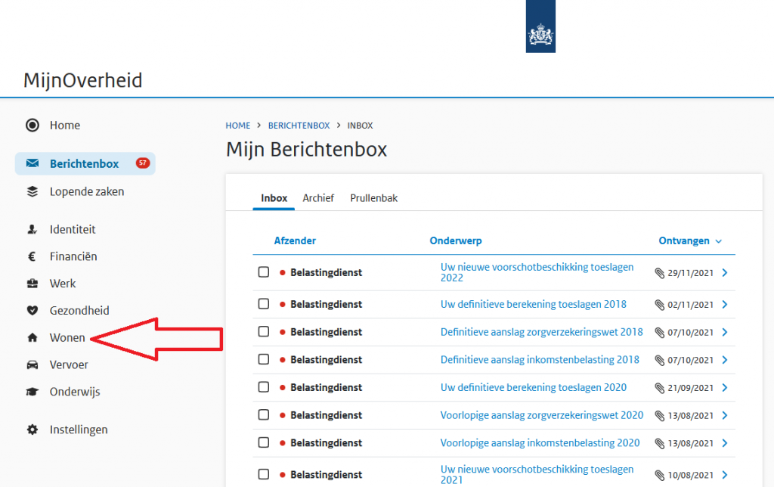Check box for Voorlopige aanslag inkomstenbelasting 2020
The width and height of the screenshot is (774, 487).
click(264, 442)
